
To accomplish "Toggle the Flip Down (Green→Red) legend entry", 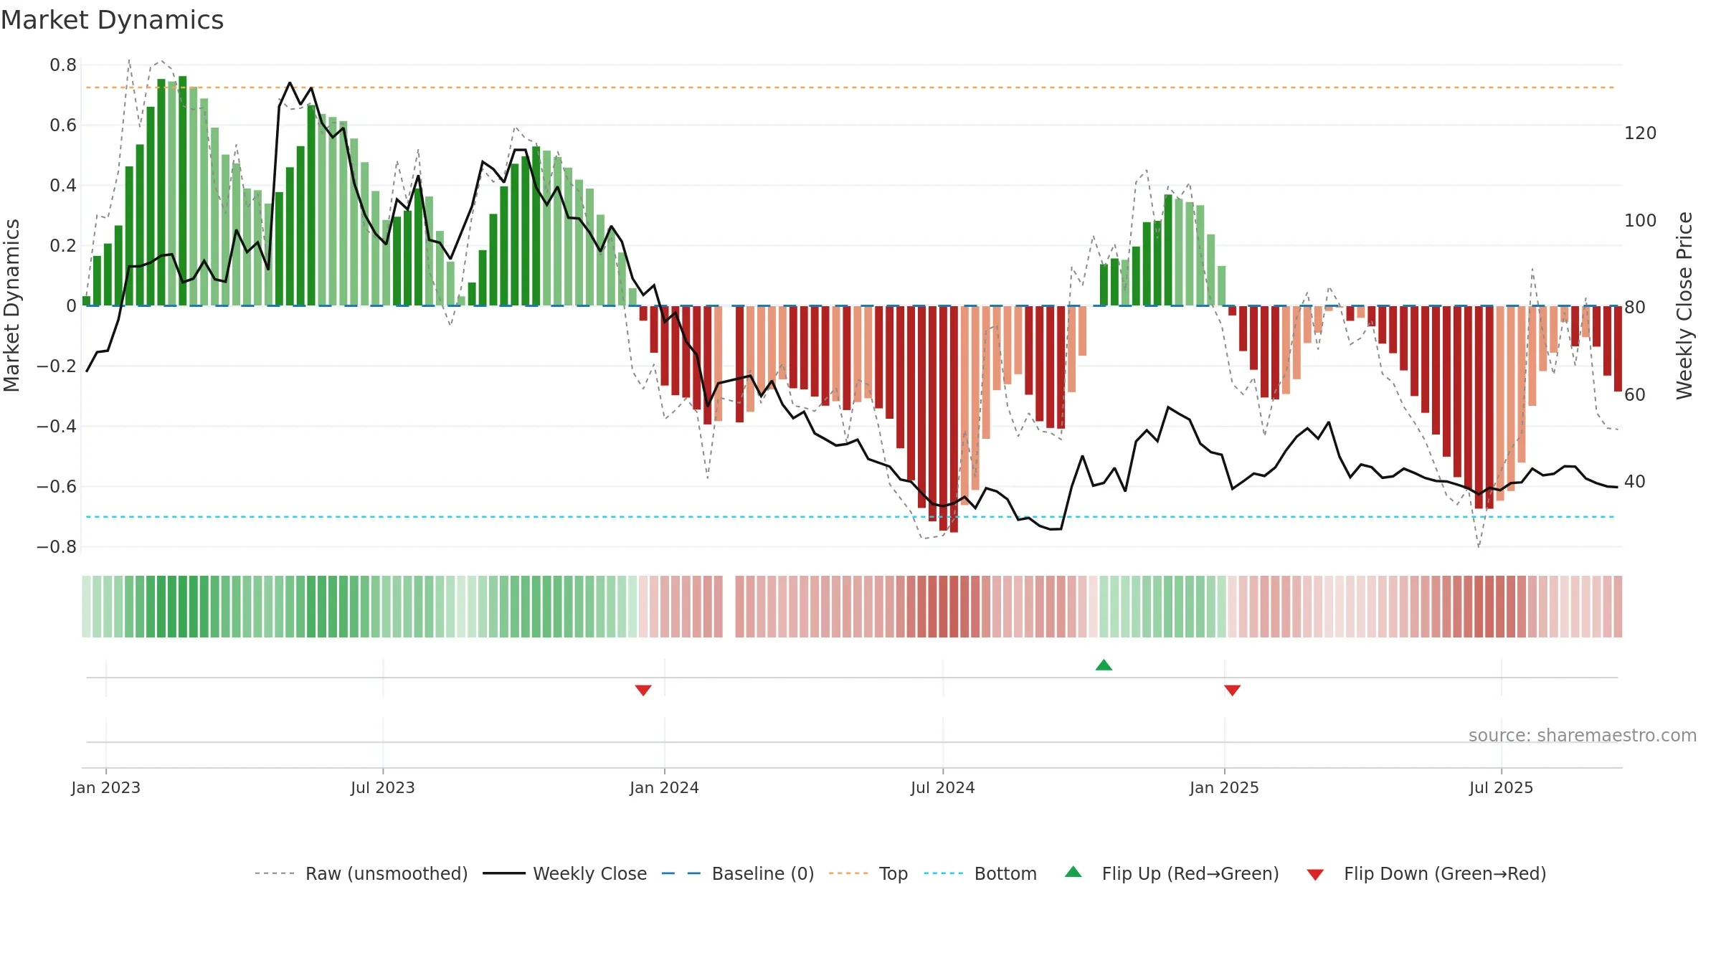I will tap(1426, 873).
